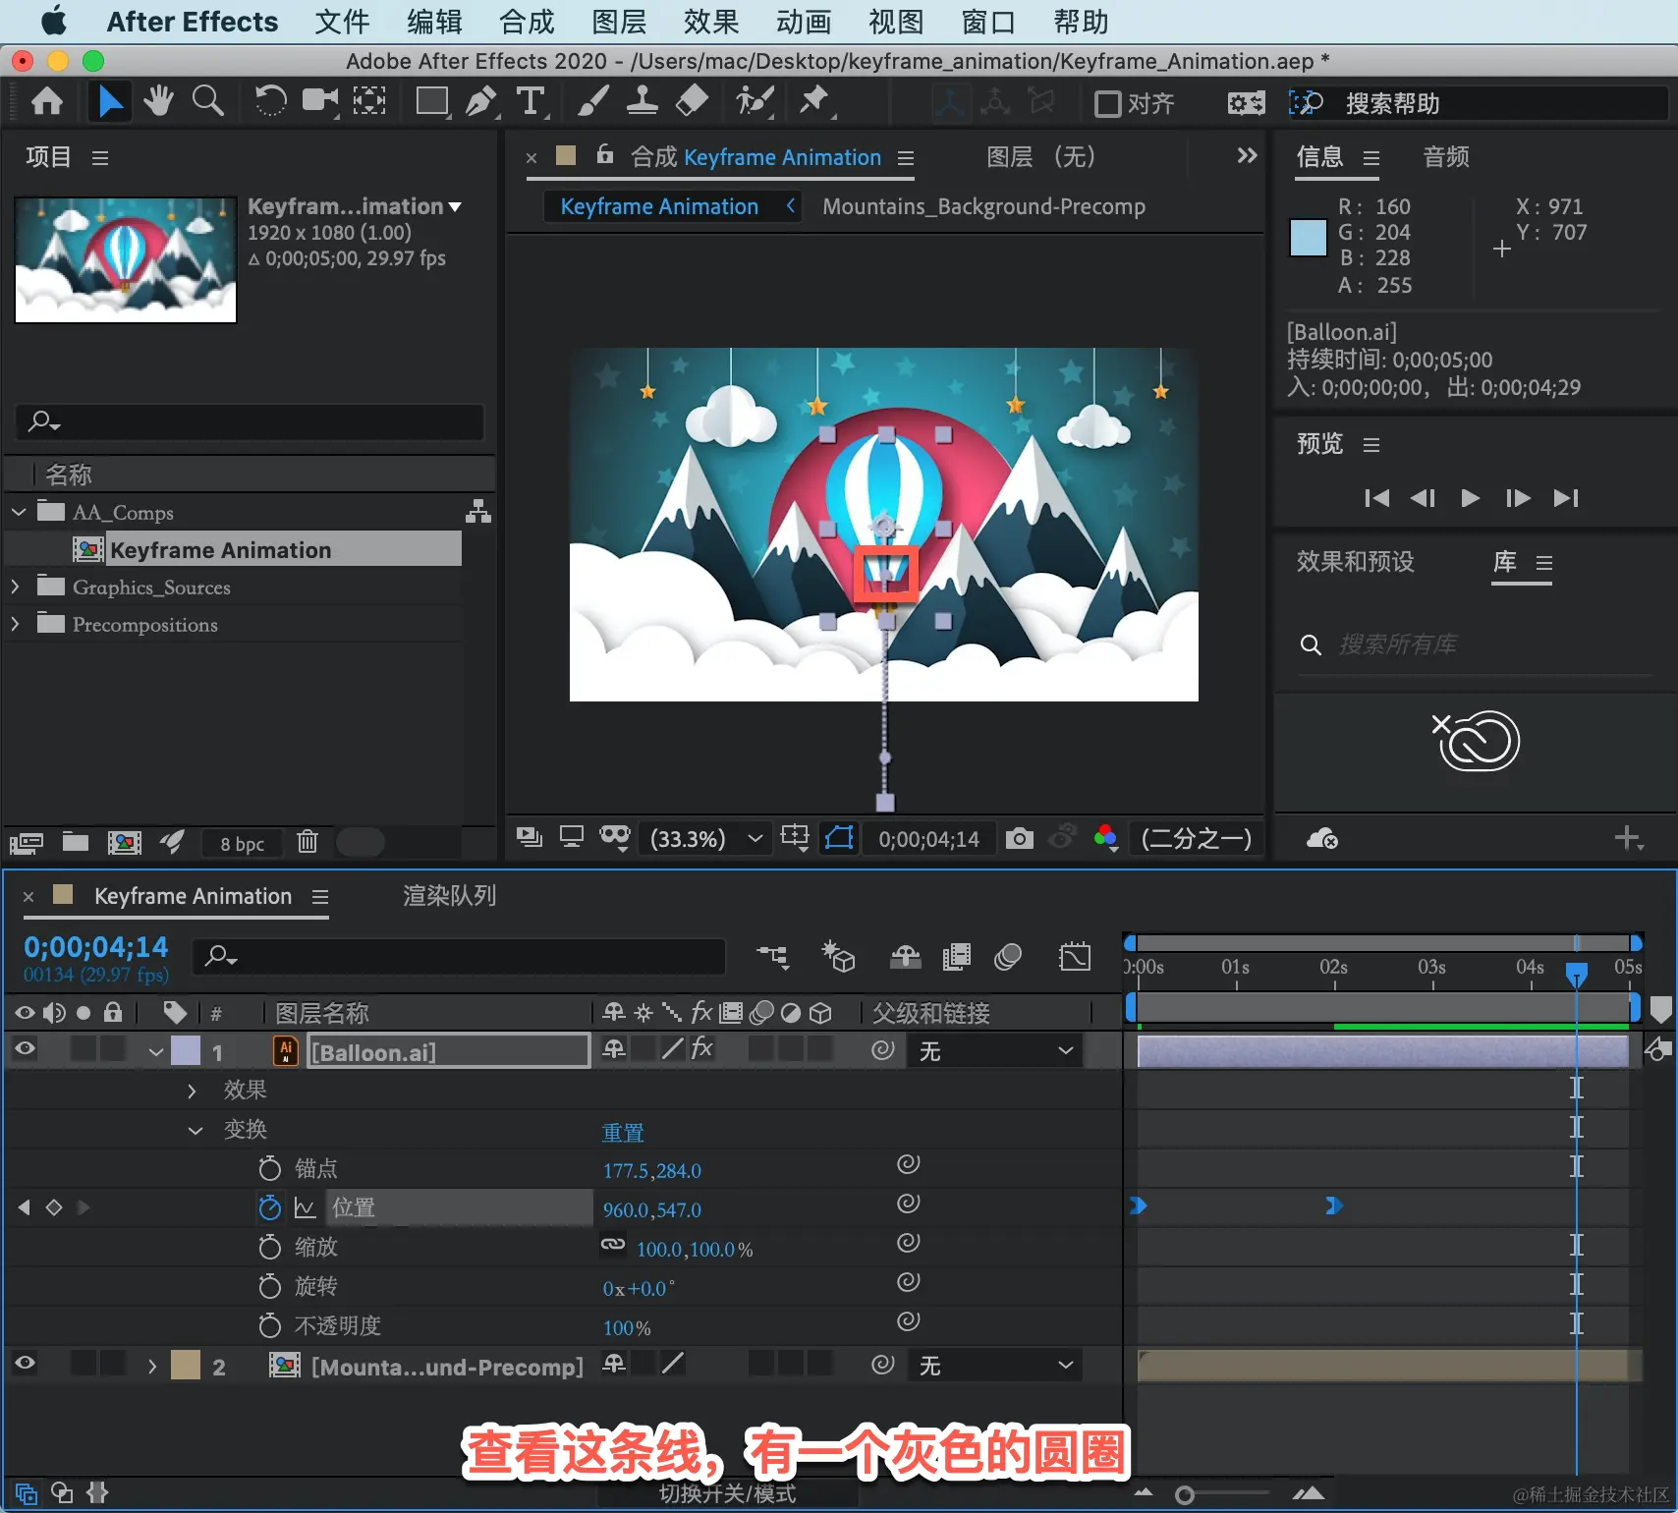Image resolution: width=1678 pixels, height=1513 pixels.
Task: Open the resolution (二分之一) dropdown
Action: (1198, 839)
